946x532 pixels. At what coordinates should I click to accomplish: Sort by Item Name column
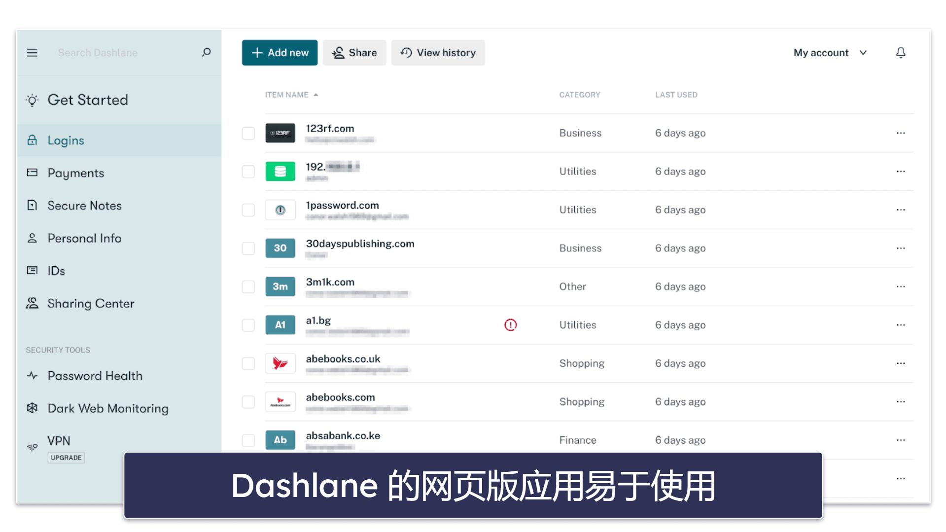point(291,95)
